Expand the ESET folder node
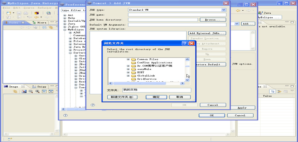298x142 pixels. click(128, 72)
